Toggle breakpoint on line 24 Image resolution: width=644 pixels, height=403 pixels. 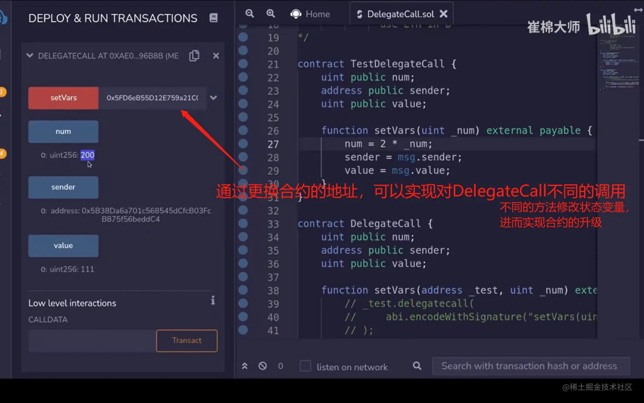243,103
